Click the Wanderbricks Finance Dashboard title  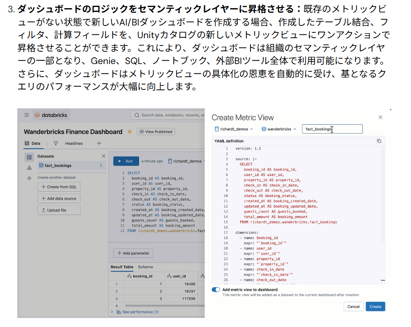click(73, 132)
